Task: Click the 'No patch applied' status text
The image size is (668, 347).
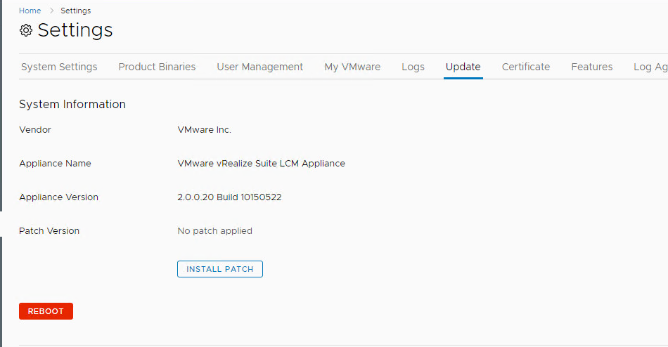Action: click(x=214, y=231)
